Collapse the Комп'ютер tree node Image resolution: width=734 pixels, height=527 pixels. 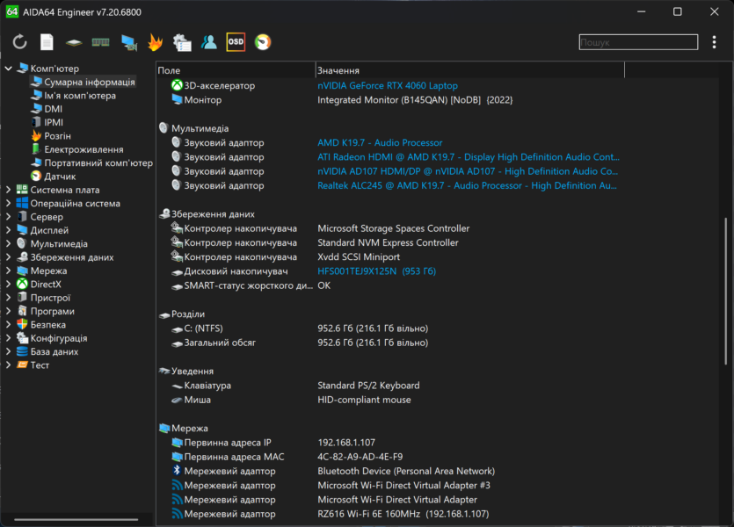click(8, 69)
